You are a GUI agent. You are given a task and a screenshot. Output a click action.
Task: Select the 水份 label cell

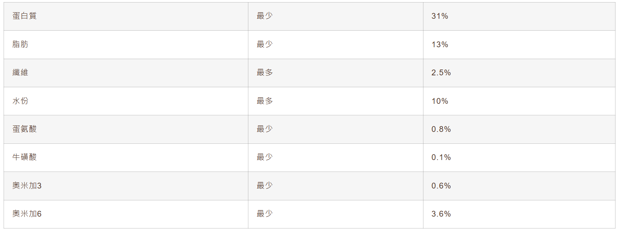[x=20, y=101]
